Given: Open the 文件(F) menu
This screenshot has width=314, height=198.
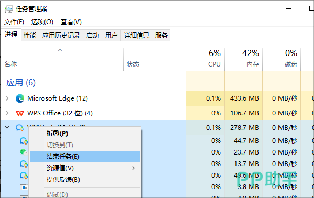Looking at the screenshot, I should pyautogui.click(x=14, y=22).
